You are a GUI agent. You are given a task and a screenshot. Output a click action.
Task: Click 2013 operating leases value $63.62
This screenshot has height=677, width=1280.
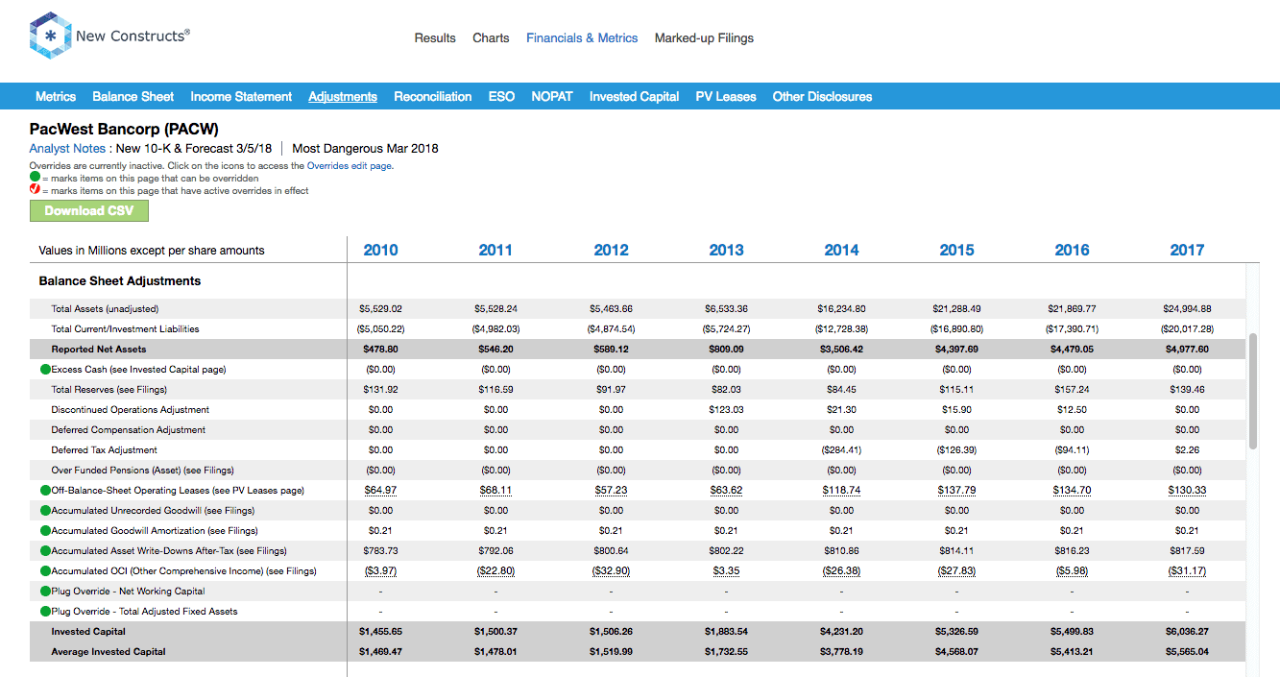(x=726, y=491)
